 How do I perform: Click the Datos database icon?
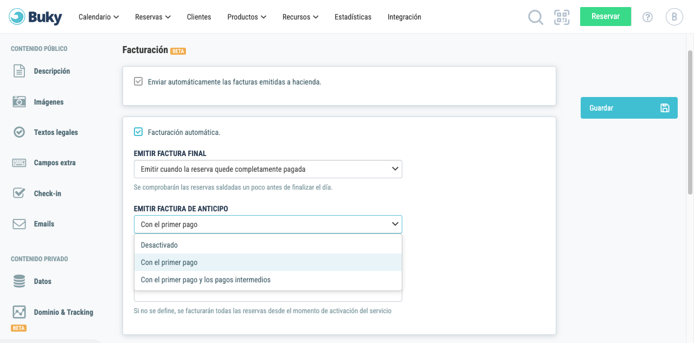coord(19,281)
